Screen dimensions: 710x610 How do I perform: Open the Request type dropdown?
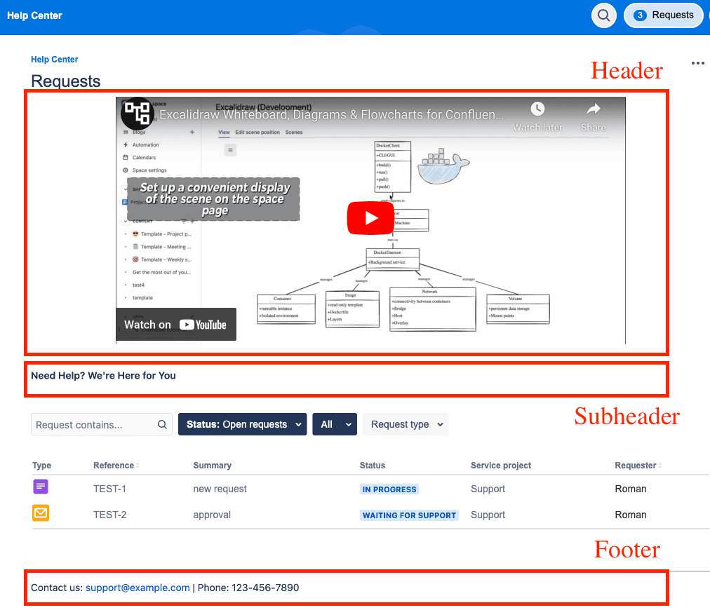tap(406, 424)
